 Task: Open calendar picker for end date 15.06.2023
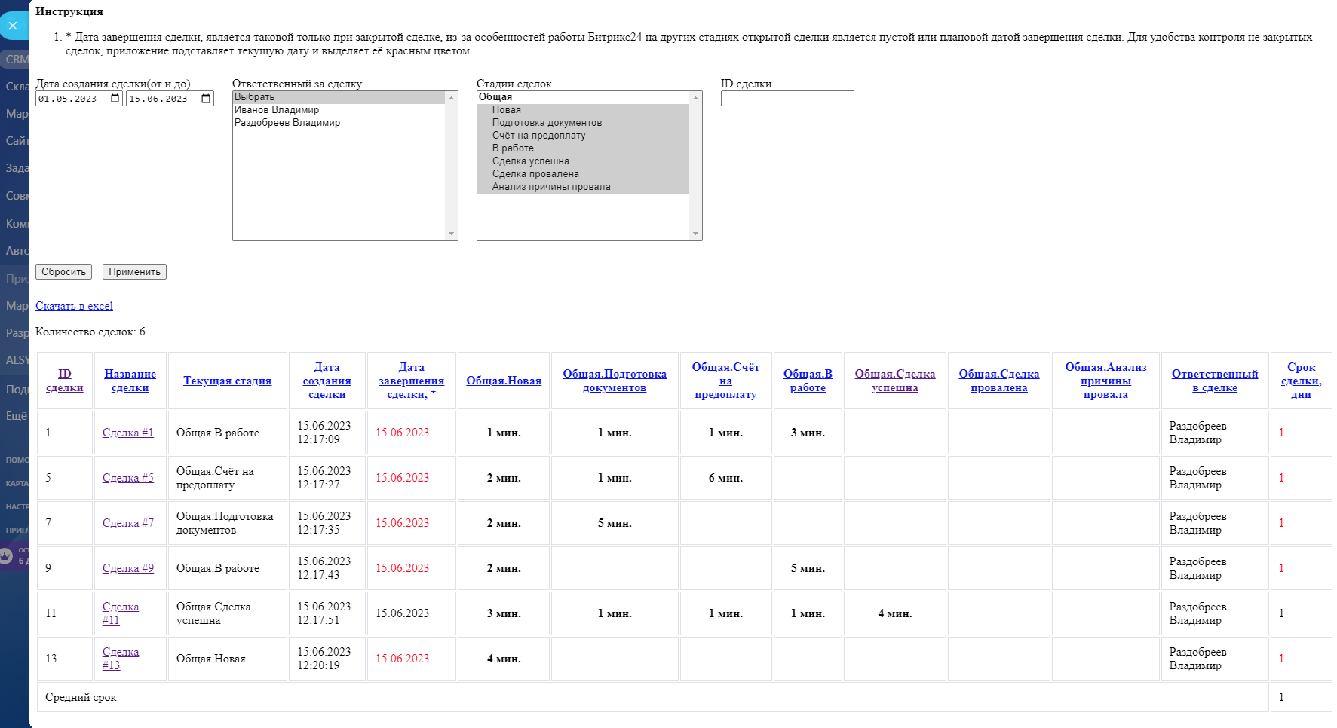[x=206, y=99]
